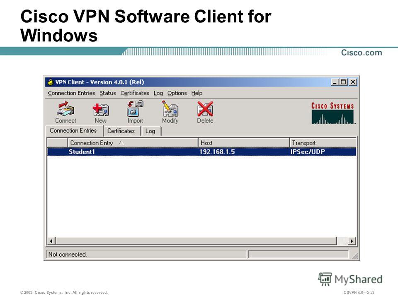398x298 pixels.
Task: Sort by Transport column header
Action: (323, 143)
